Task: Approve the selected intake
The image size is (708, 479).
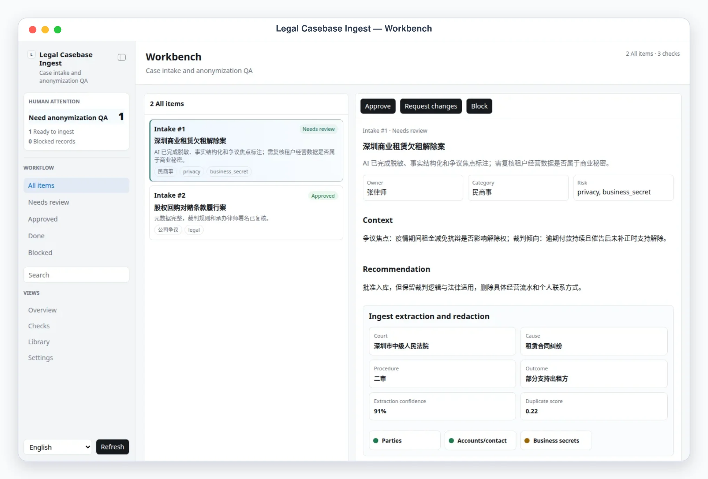Action: 377,106
